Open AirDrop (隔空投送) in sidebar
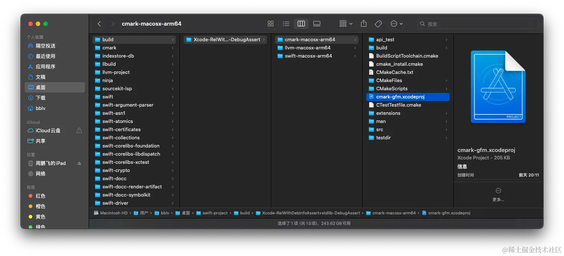Image resolution: width=564 pixels, height=256 pixels. [55, 46]
